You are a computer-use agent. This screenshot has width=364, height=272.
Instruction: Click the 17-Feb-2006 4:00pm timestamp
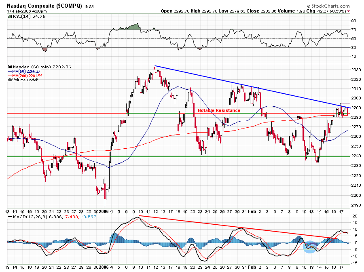pos(27,11)
